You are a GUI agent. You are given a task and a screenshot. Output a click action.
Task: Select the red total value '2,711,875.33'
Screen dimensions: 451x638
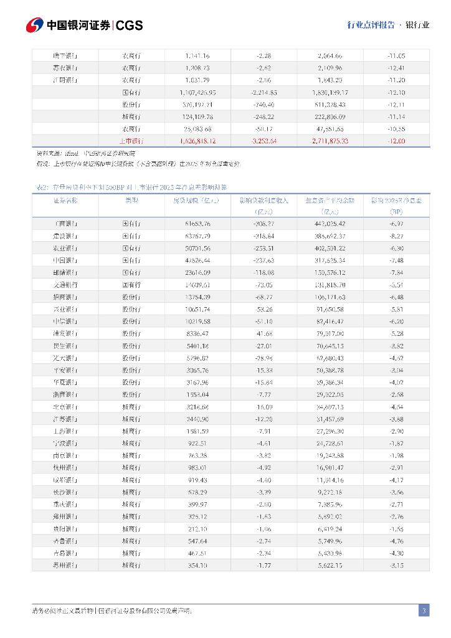pyautogui.click(x=330, y=141)
